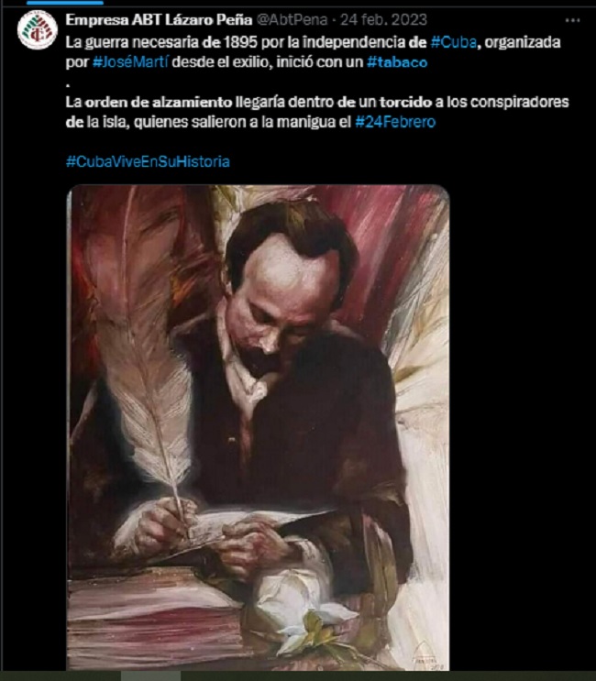Click the scrollbar track right of thumb

[388, 676]
